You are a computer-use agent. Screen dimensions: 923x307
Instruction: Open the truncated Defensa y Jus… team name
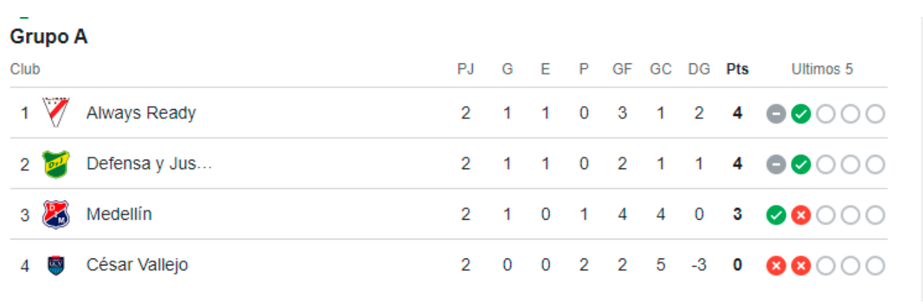149,164
